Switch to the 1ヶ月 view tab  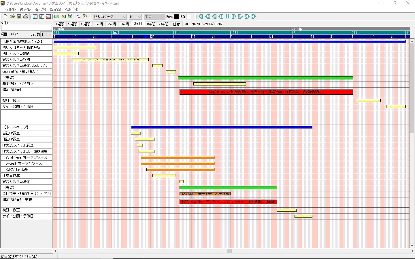pos(99,24)
